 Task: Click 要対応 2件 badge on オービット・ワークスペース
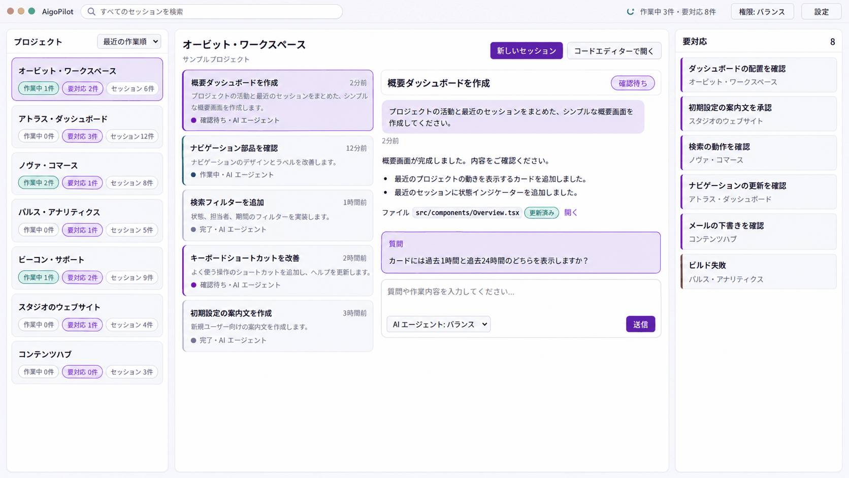pyautogui.click(x=82, y=88)
